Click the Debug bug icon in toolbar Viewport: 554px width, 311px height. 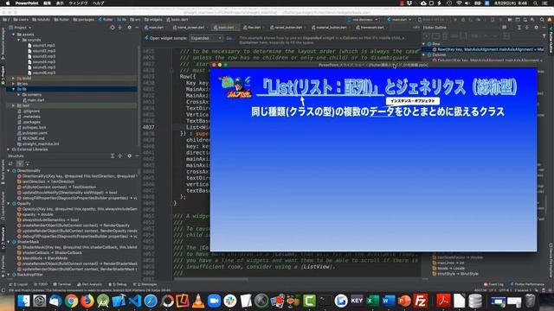tap(463, 20)
